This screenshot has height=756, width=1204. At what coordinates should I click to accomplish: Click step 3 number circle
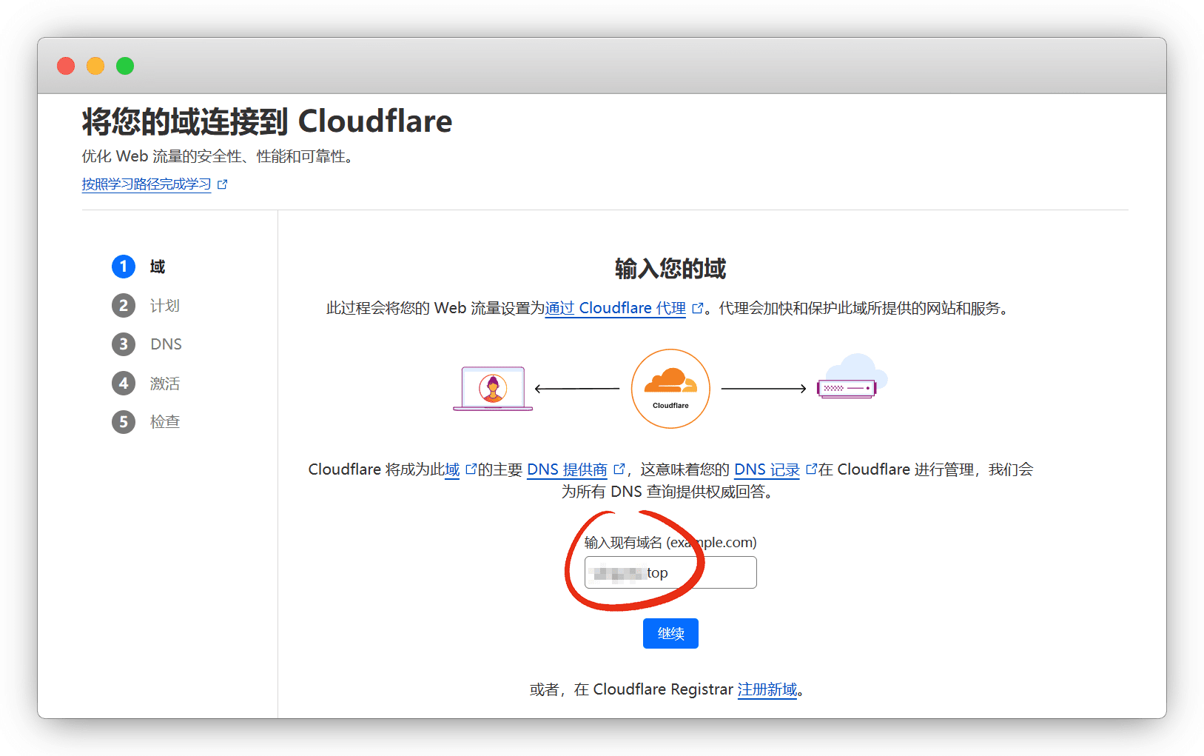124,344
